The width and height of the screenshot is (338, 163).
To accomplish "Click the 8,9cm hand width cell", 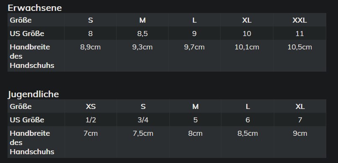I will [90, 56].
